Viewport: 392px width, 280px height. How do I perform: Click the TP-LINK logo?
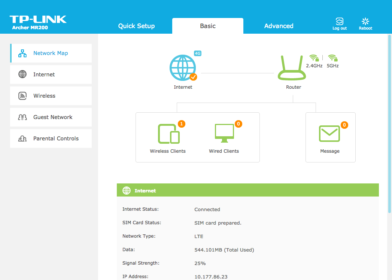38,20
